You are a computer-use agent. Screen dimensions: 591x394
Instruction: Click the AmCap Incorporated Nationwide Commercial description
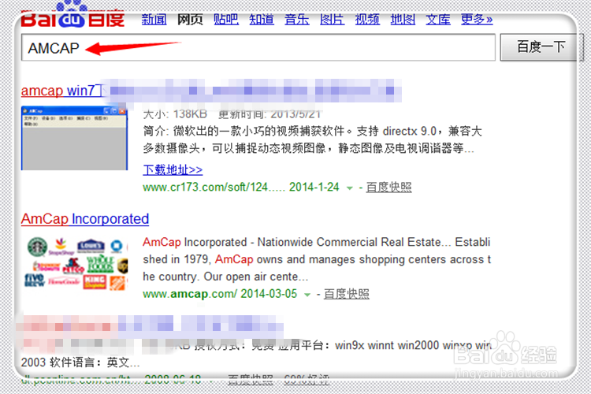[x=317, y=259]
